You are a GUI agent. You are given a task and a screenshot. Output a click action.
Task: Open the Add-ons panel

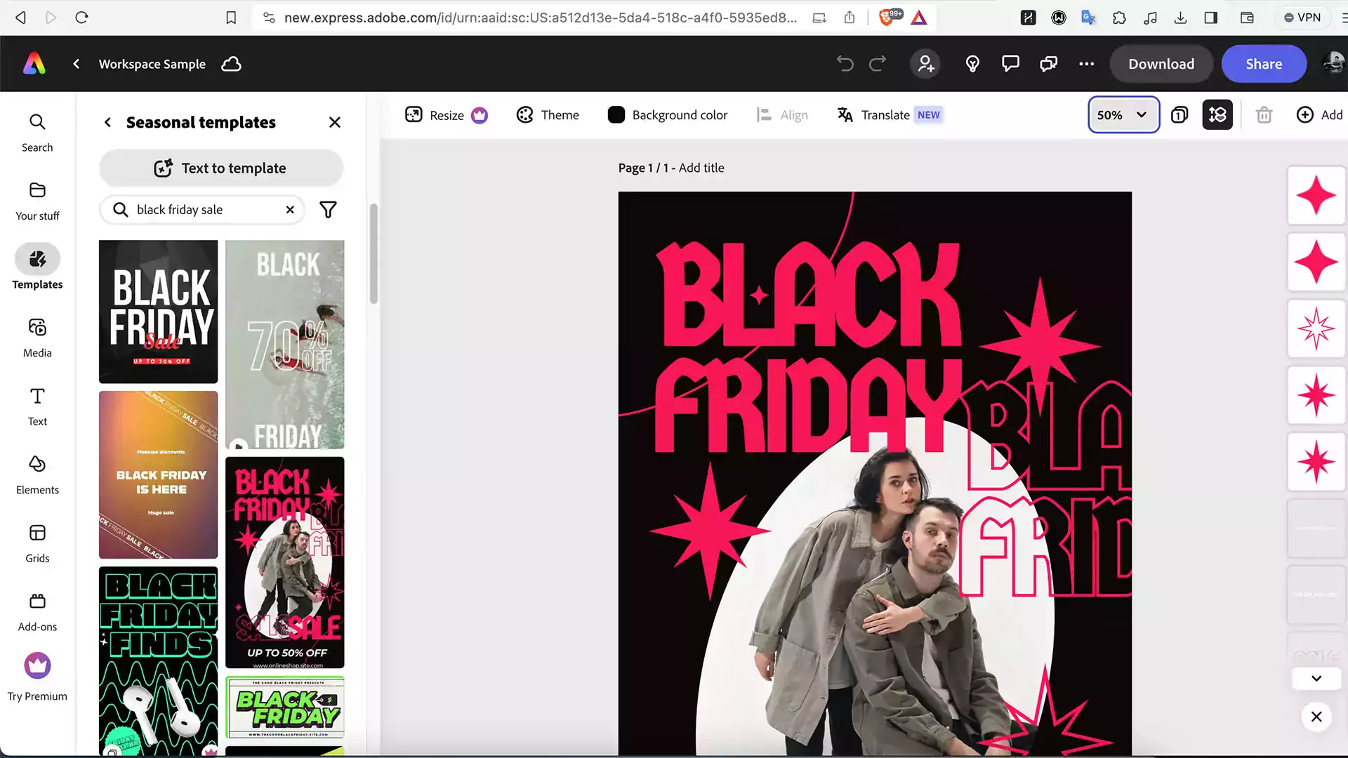pos(37,612)
